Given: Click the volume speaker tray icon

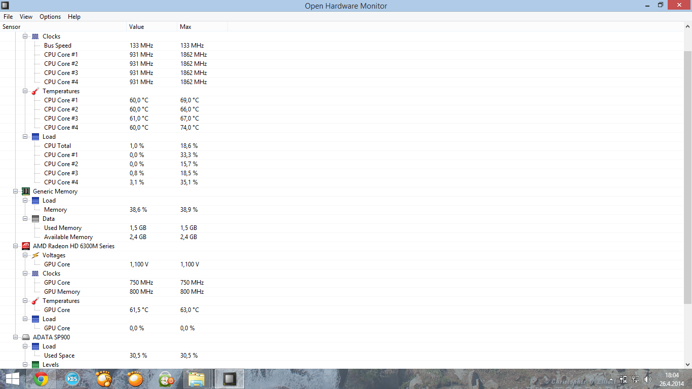Looking at the screenshot, I should click(x=647, y=379).
